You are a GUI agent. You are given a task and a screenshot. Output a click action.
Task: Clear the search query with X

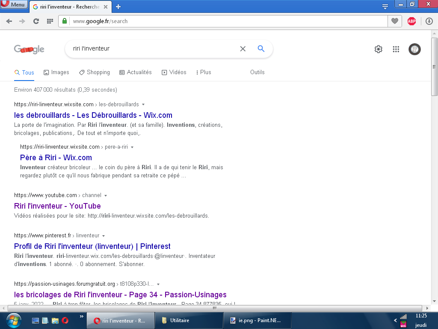243,49
